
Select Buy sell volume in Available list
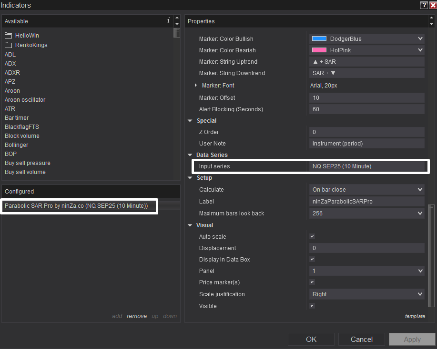[x=25, y=172]
